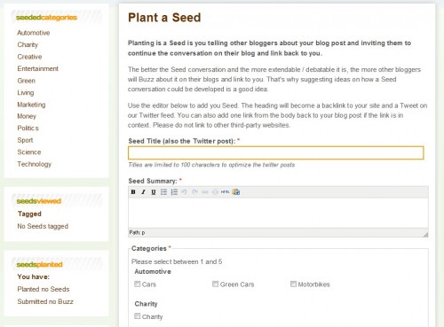
Task: Click the titles limited to 100 characters hint
Action: pos(211,165)
